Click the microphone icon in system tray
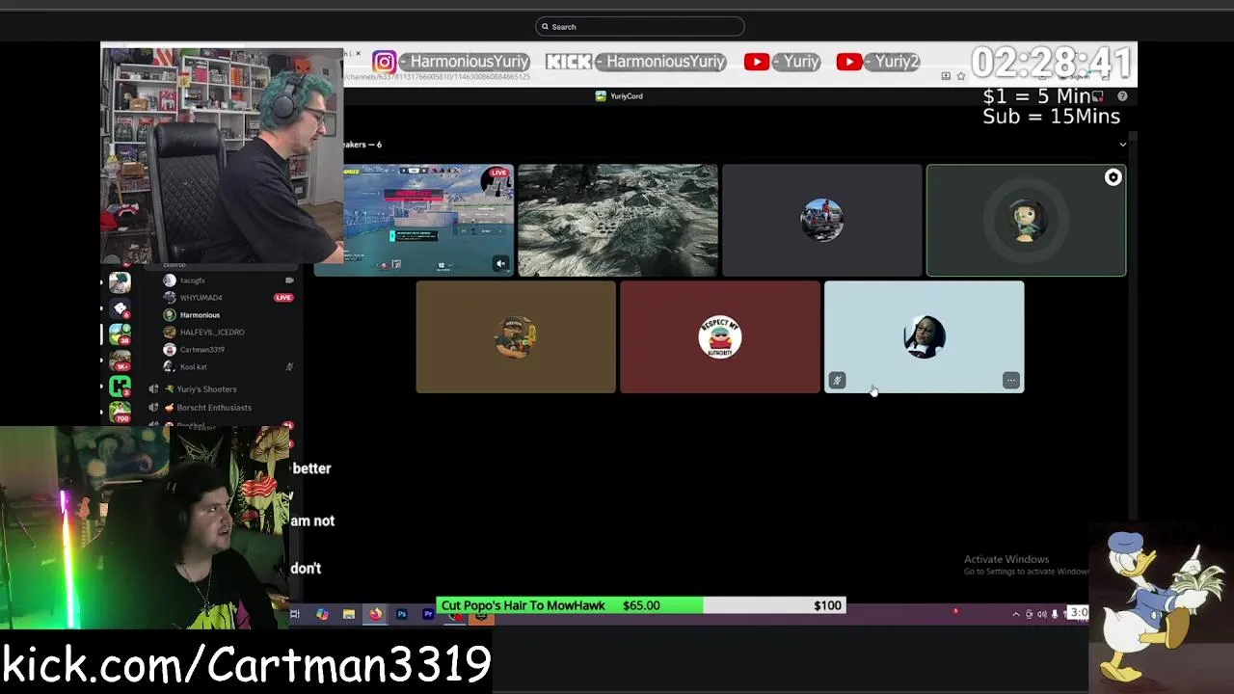1234x694 pixels. point(1055,614)
